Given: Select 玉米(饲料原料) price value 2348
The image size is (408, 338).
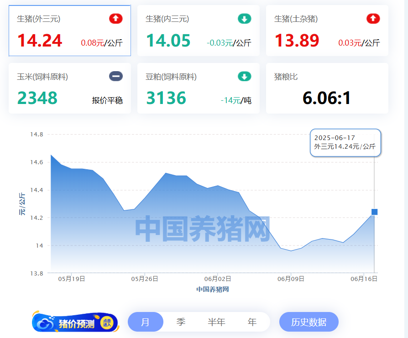Looking at the screenshot, I should (x=37, y=98).
